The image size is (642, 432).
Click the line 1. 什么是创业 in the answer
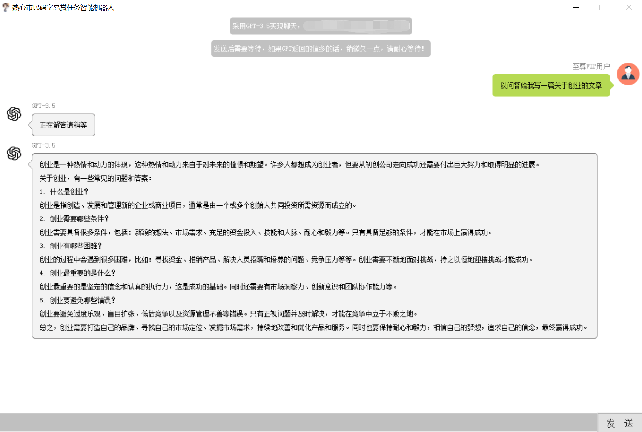tap(64, 192)
